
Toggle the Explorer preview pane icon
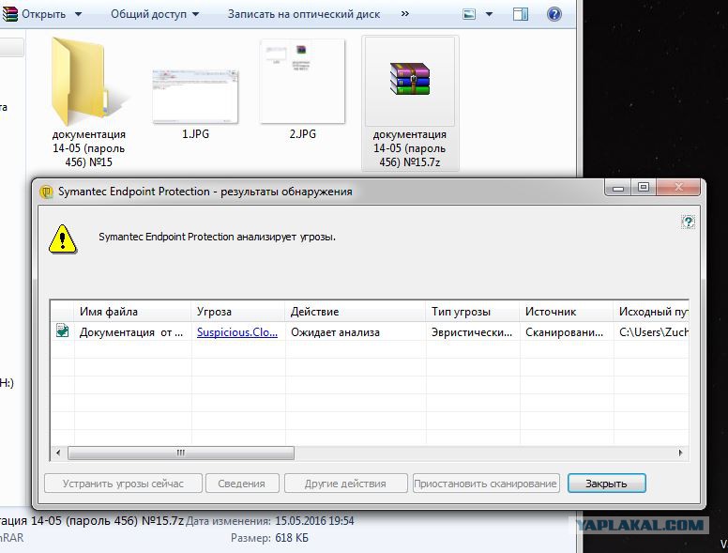pyautogui.click(x=521, y=14)
